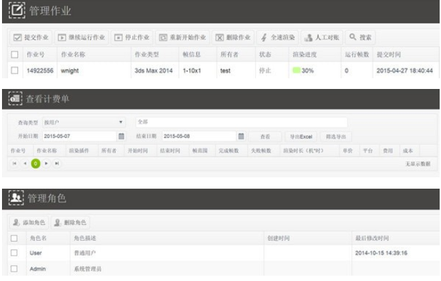Sort by 作业名称 column in jobs table
This screenshot has height=281, width=441.
[x=73, y=55]
